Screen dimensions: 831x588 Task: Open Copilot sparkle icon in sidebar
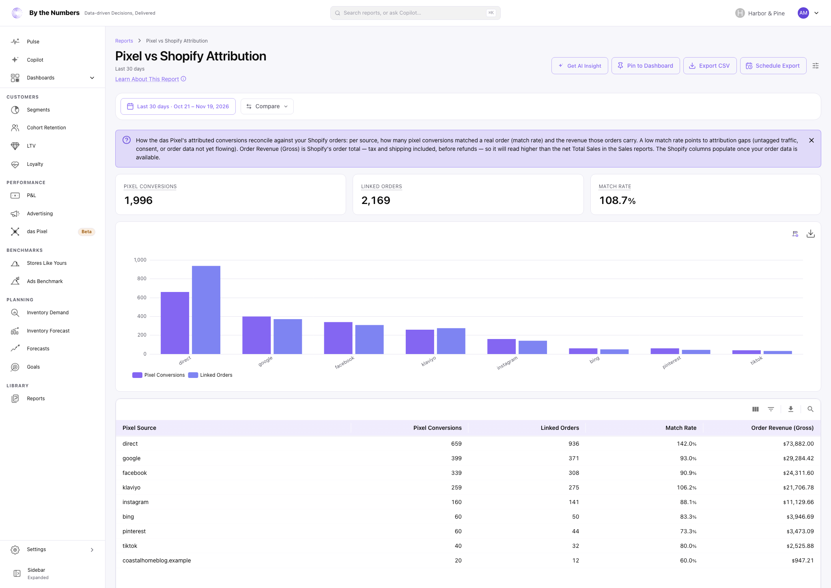tap(15, 60)
